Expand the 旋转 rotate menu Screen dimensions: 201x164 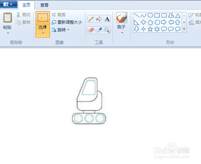[x=68, y=30]
